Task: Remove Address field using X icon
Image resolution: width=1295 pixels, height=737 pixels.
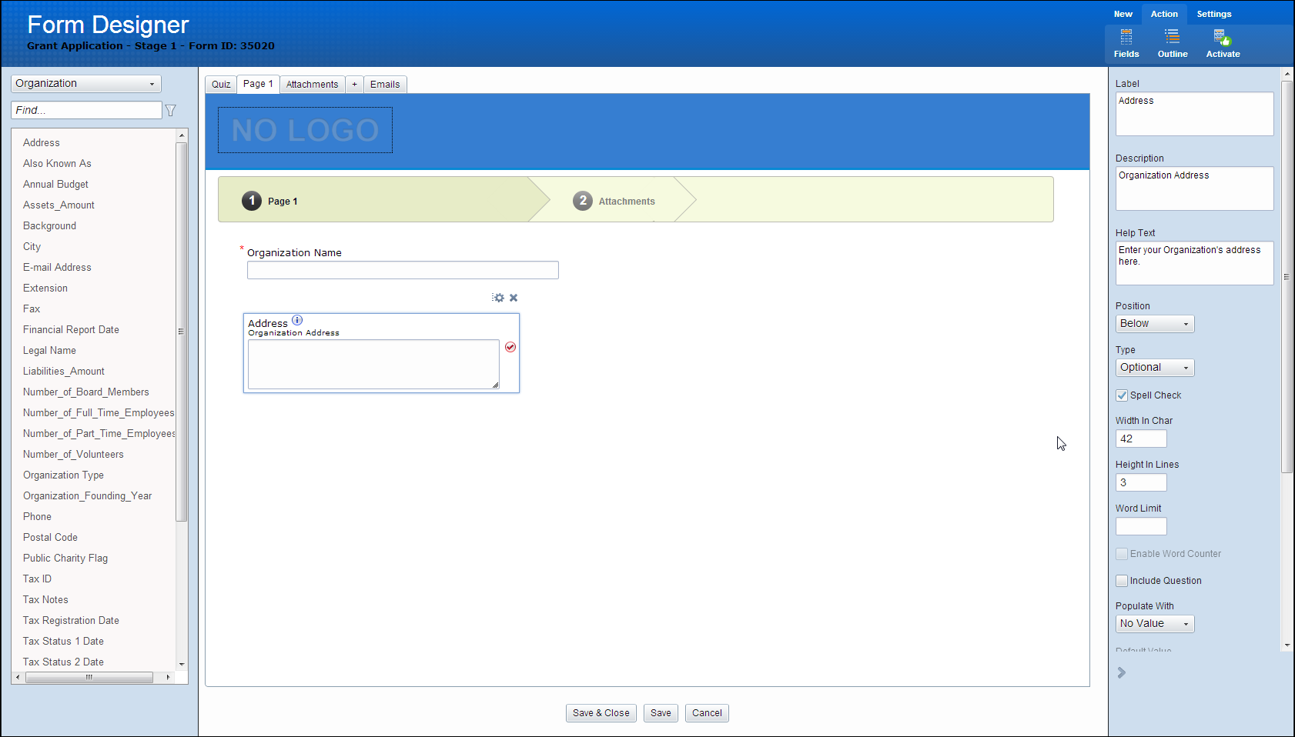Action: pos(514,298)
